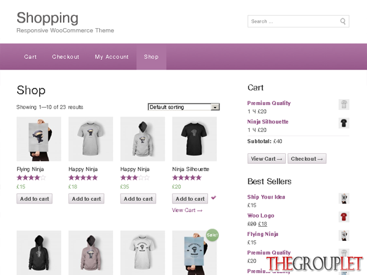Open Flying Ninja product title
This screenshot has height=275, width=367.
[x=30, y=169]
